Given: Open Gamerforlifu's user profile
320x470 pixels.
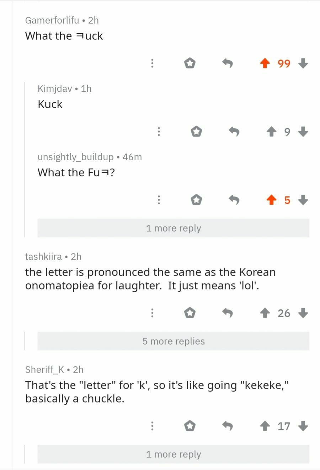Looking at the screenshot, I should click(52, 20).
